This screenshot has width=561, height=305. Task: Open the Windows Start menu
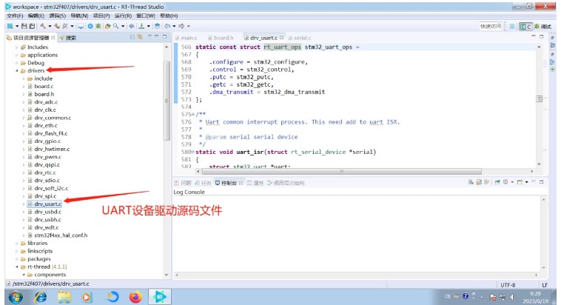pos(16,297)
